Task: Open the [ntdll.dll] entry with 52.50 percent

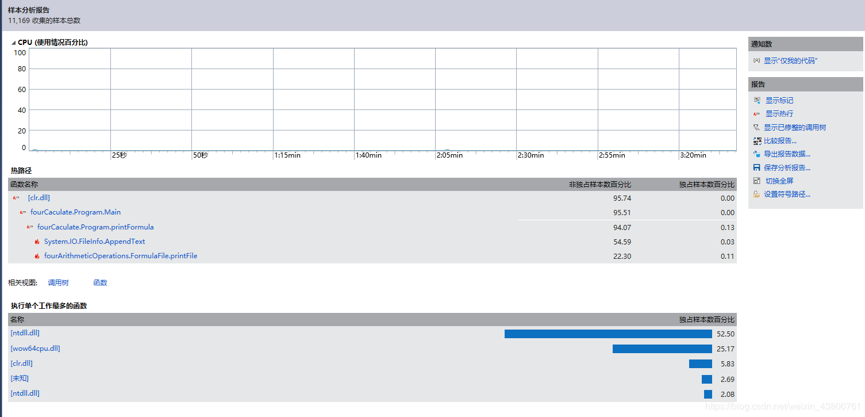Action: tap(25, 333)
